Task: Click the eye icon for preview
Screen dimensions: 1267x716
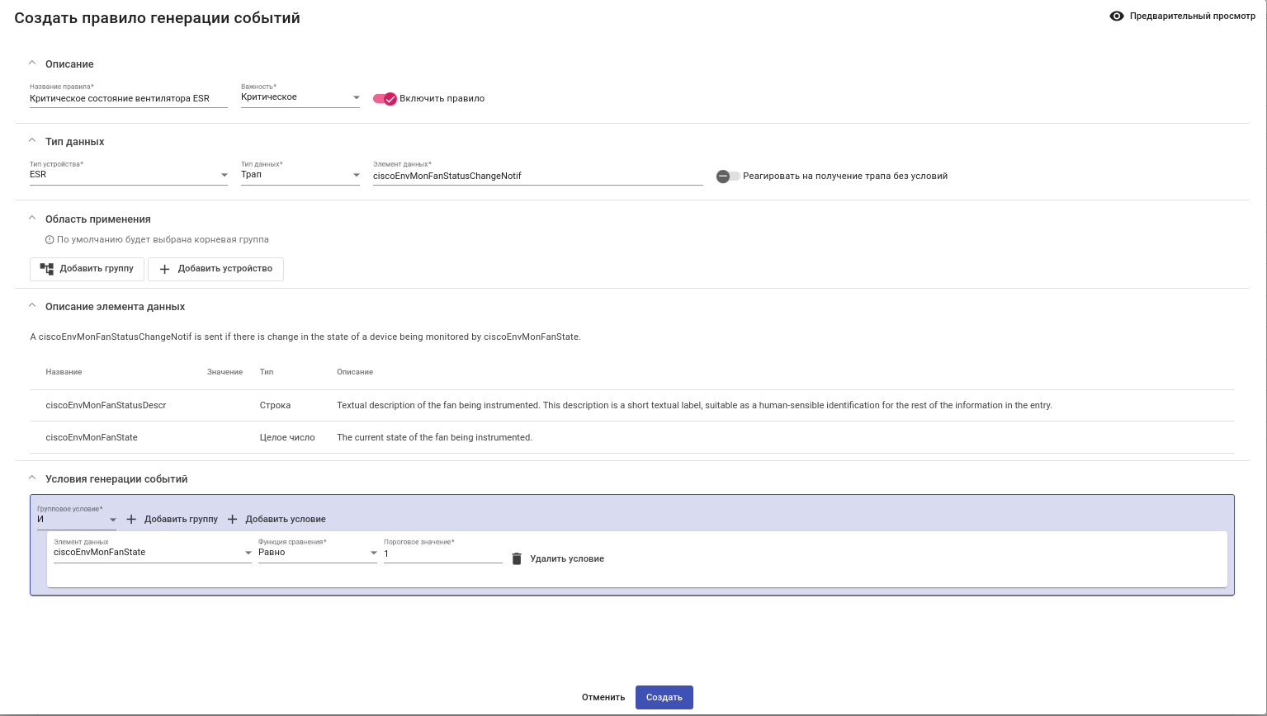Action: tap(1117, 16)
